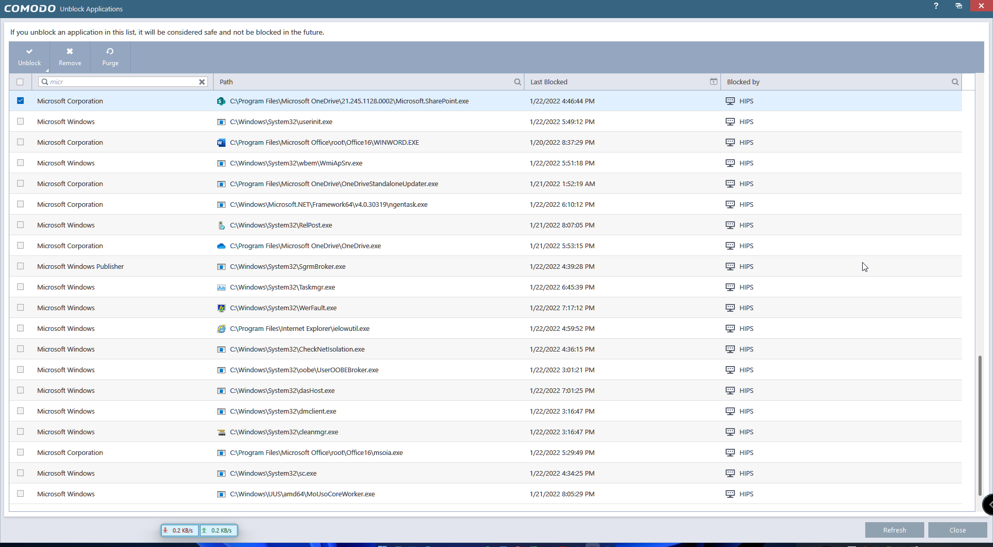The image size is (993, 547).
Task: Select the WerFault.exe path text
Action: click(x=283, y=308)
